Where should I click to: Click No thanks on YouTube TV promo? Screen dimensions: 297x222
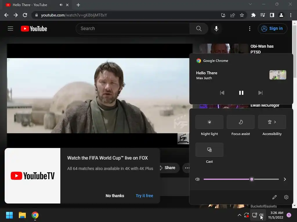tap(115, 196)
